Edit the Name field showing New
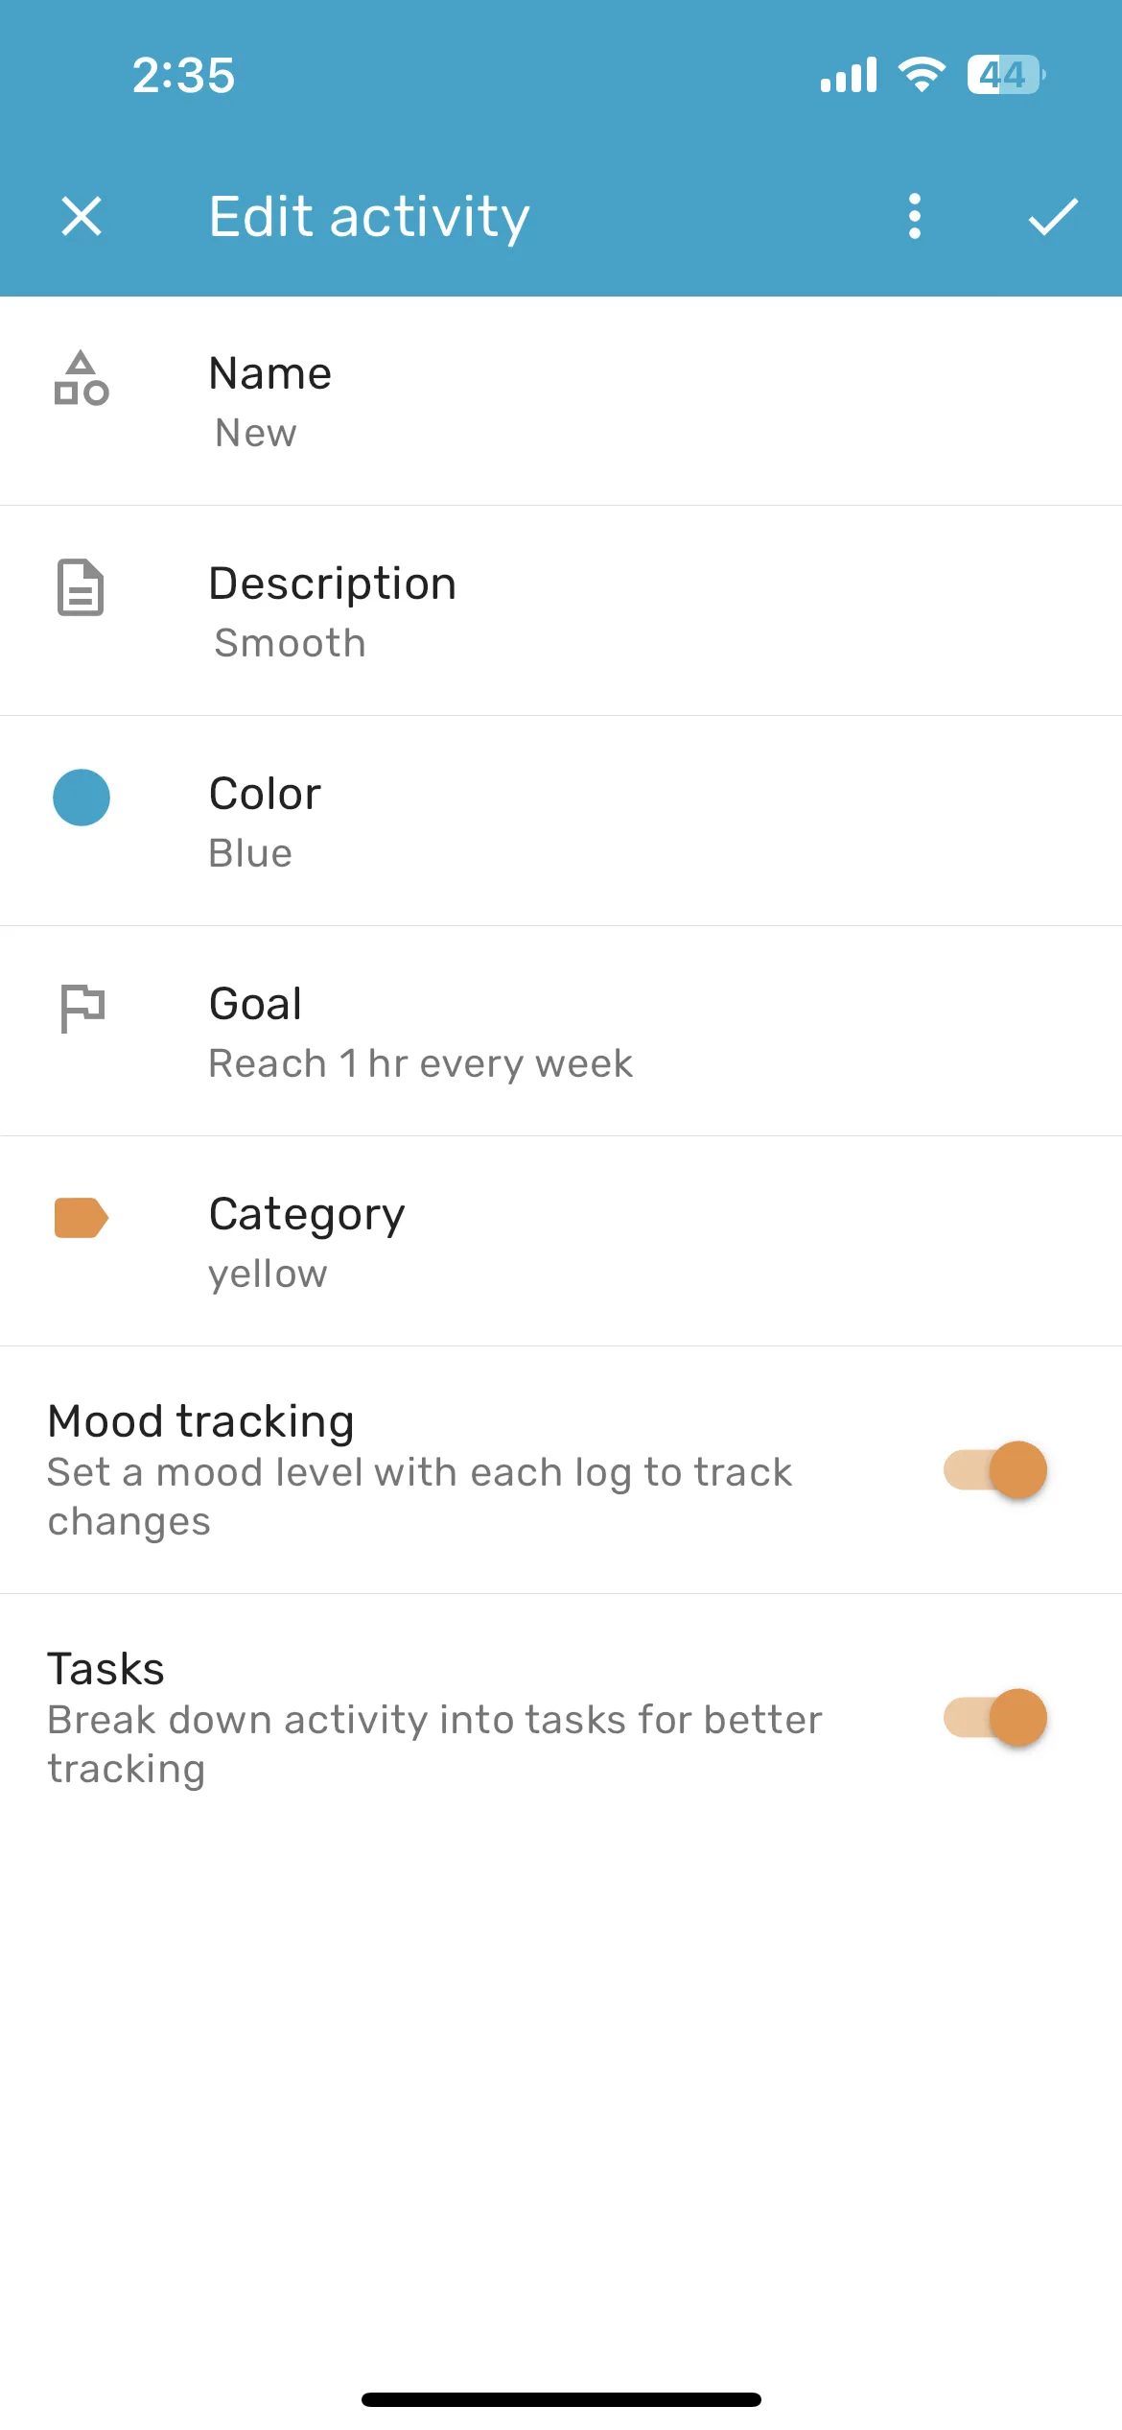This screenshot has width=1122, height=2430. tap(561, 401)
